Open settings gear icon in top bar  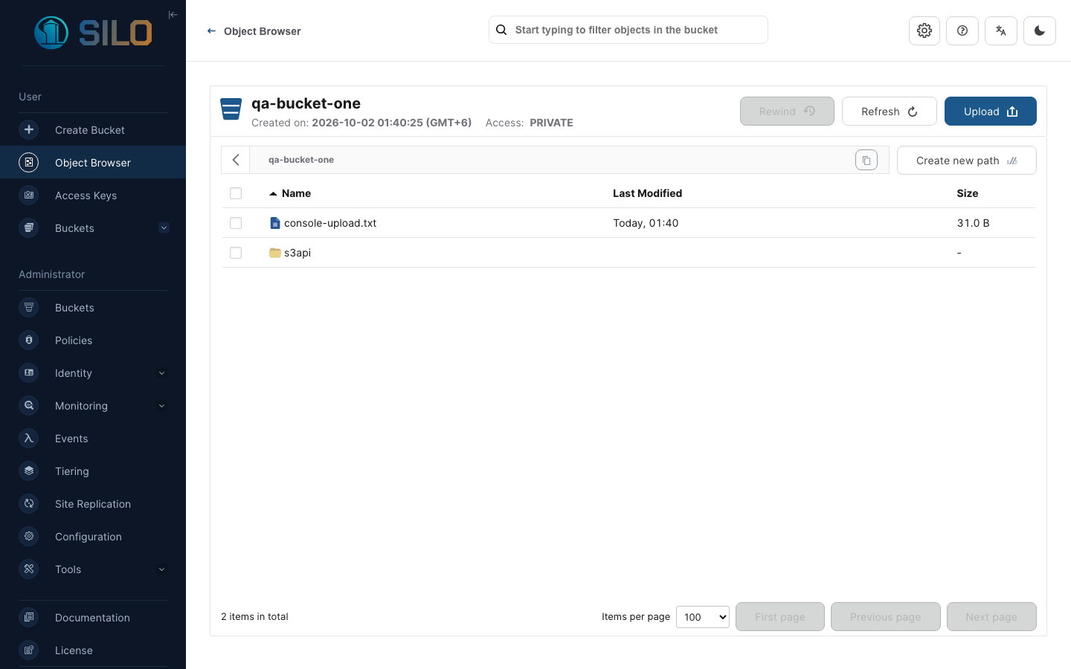tap(924, 30)
